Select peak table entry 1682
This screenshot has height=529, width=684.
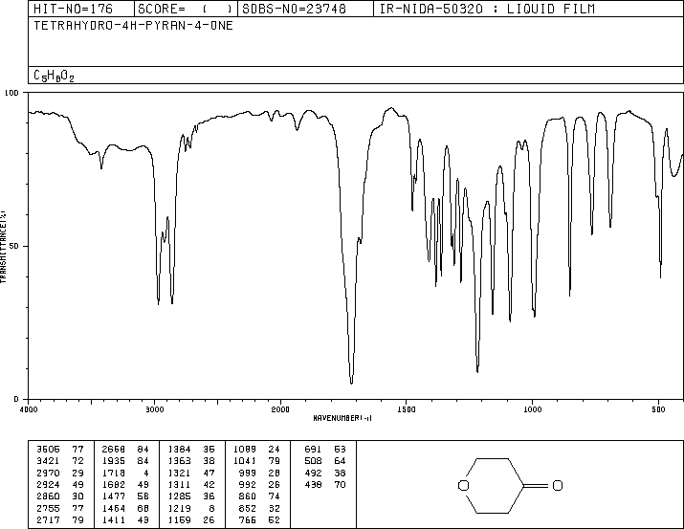[125, 484]
